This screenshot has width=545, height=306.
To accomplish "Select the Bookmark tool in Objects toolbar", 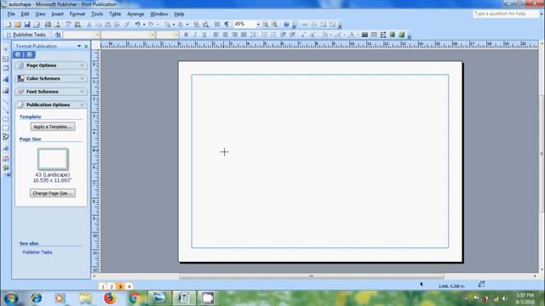I will [6, 149].
